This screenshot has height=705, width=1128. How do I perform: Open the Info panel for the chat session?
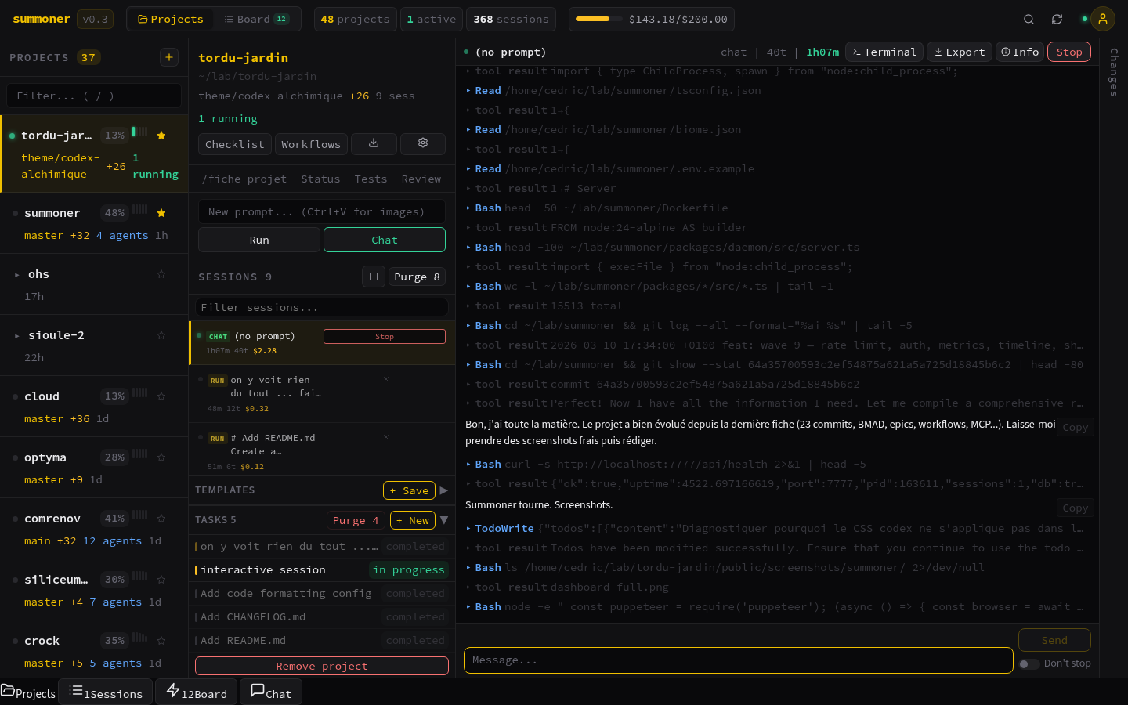point(1019,52)
